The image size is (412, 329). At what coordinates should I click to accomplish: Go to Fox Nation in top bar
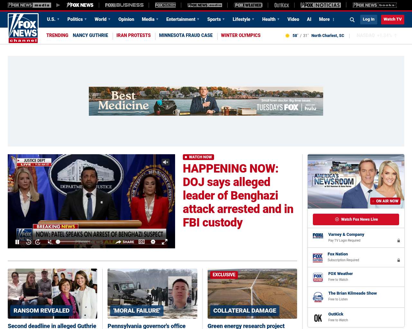tap(165, 5)
